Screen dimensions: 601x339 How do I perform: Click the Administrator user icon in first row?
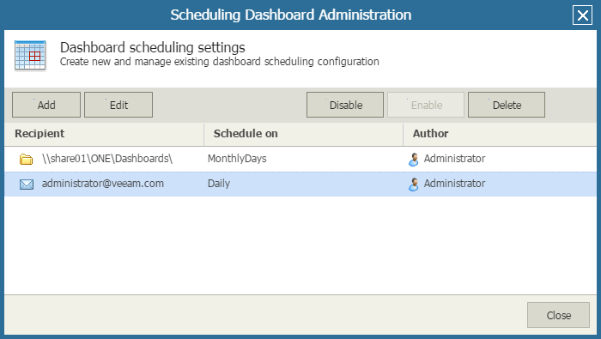(414, 160)
